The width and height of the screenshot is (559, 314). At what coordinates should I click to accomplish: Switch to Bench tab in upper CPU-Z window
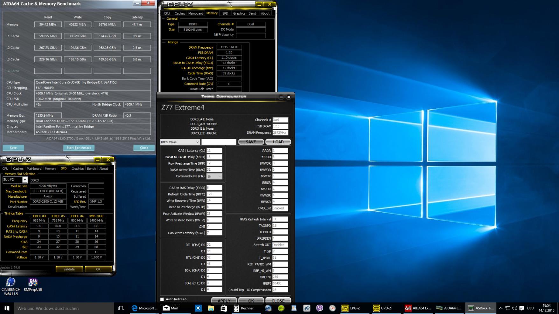(x=253, y=13)
